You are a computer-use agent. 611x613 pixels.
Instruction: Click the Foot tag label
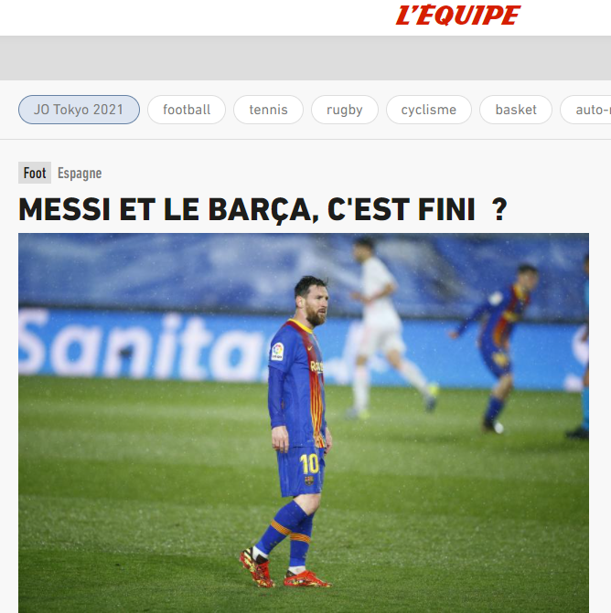[x=35, y=173]
